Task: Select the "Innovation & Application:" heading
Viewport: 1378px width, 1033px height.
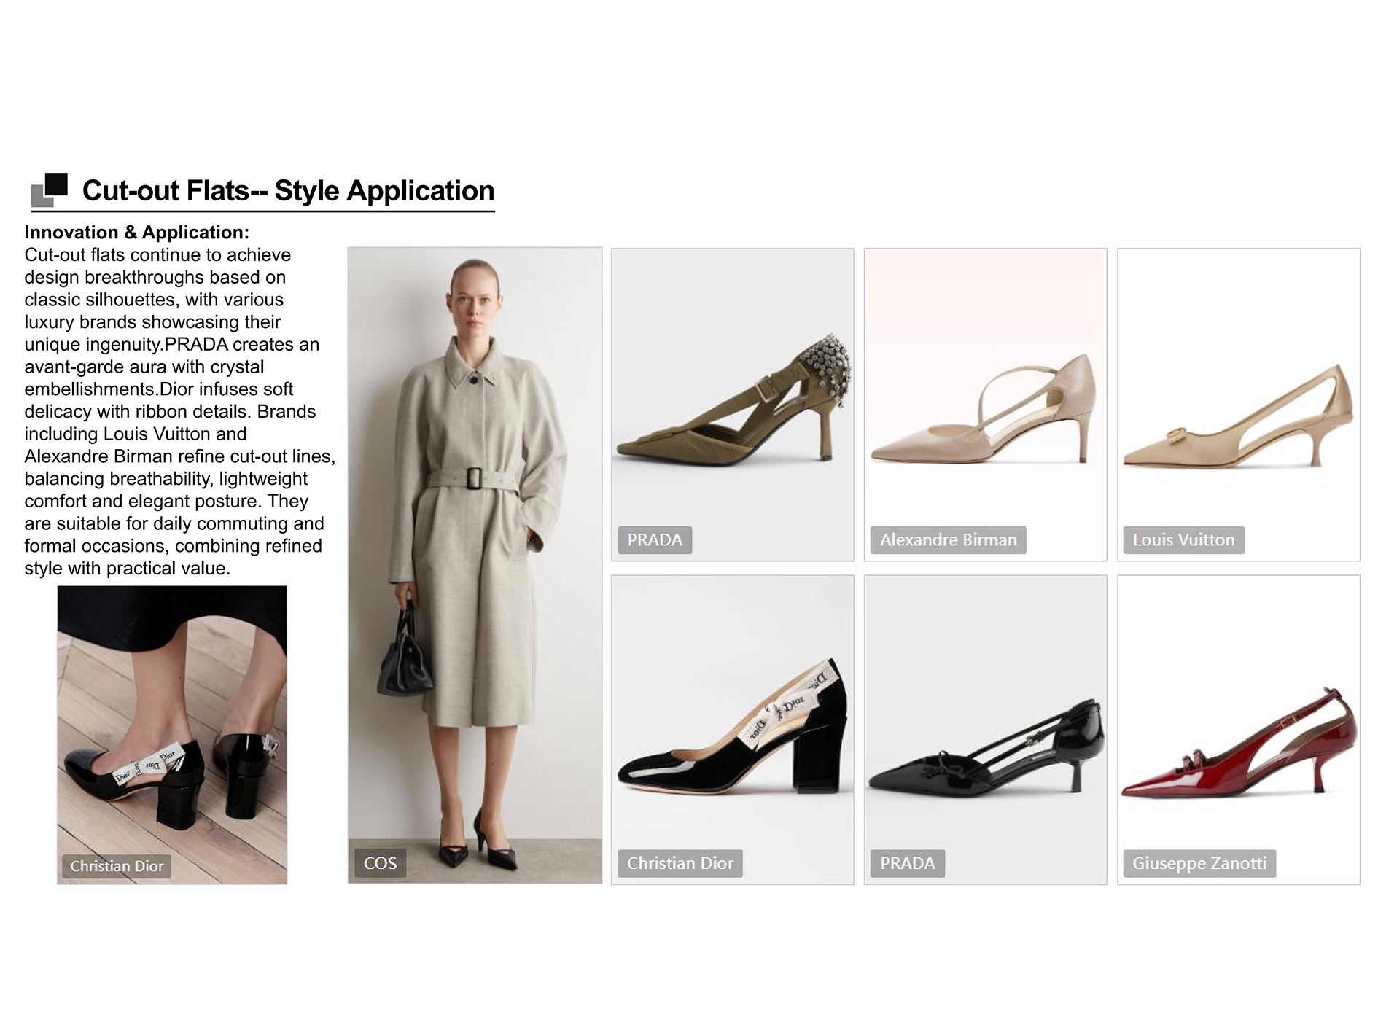Action: click(137, 233)
